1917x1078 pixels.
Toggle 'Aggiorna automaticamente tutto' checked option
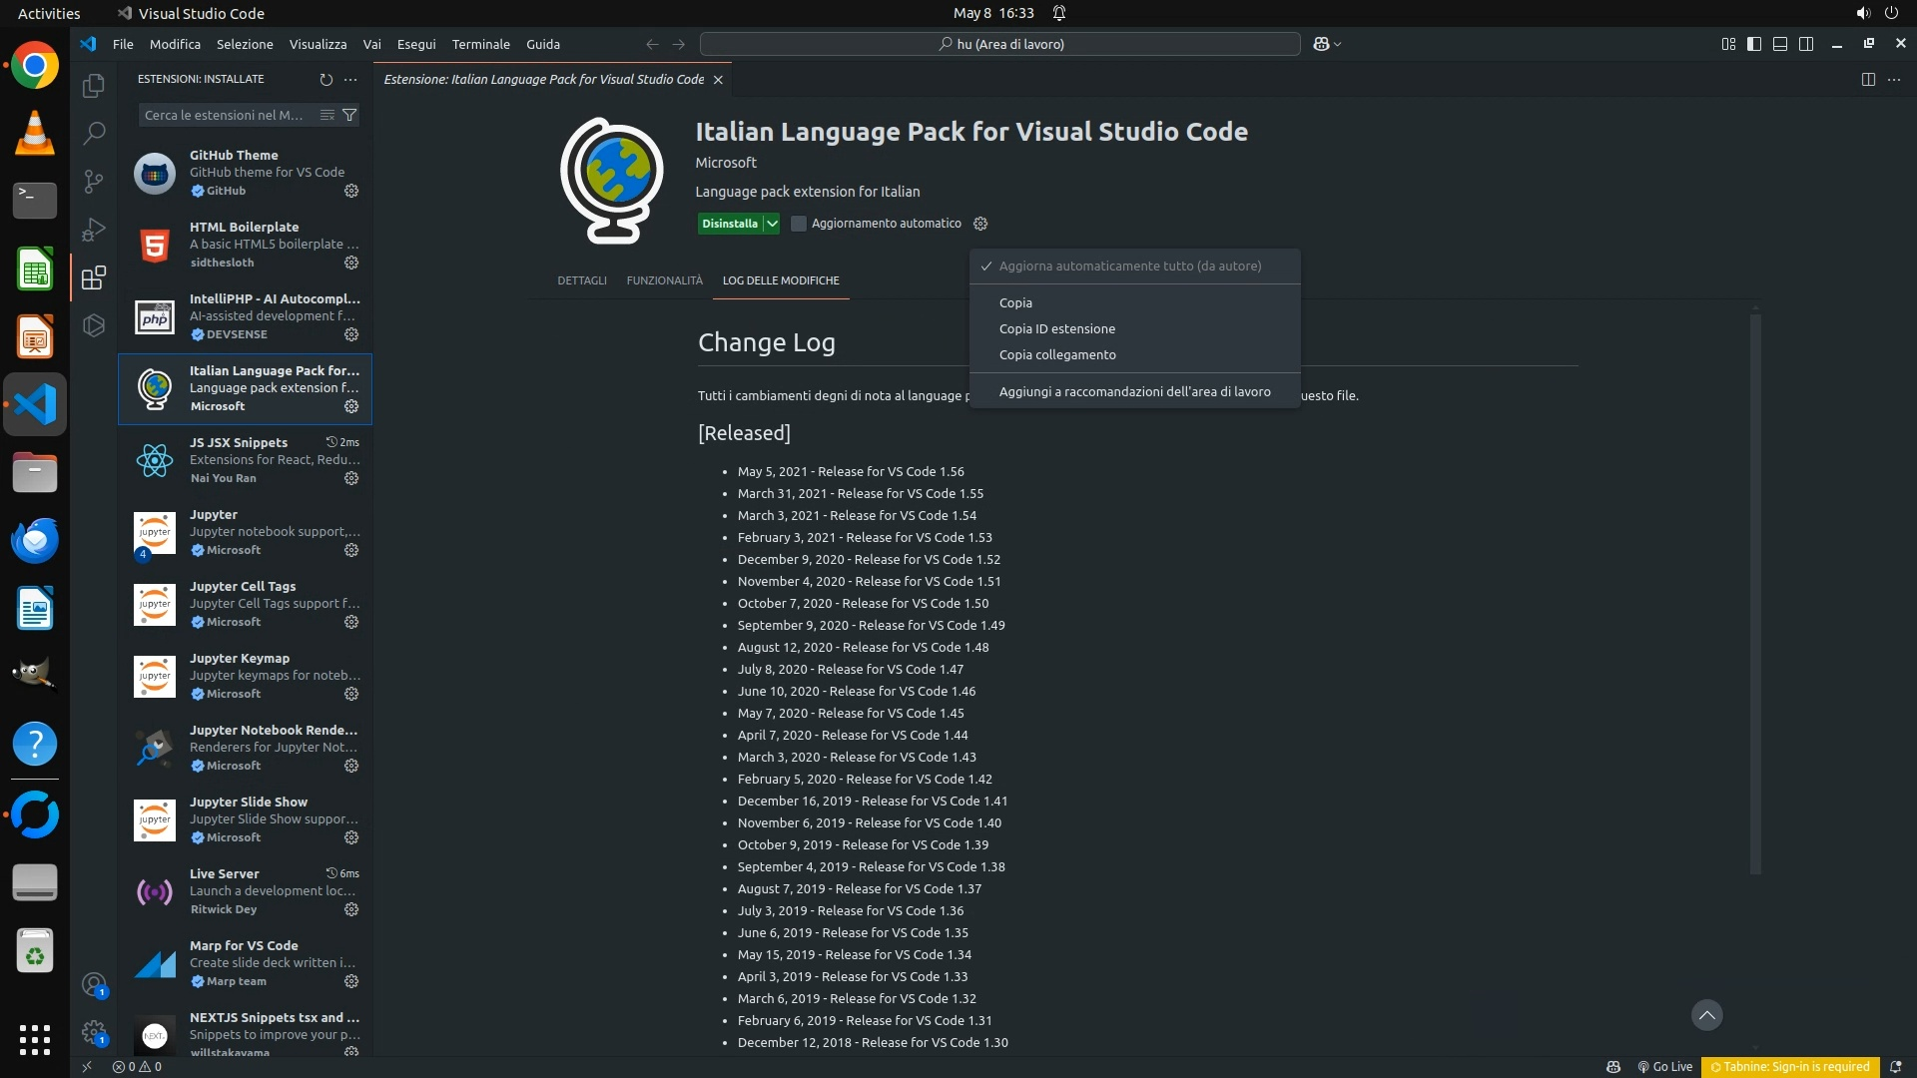pyautogui.click(x=1130, y=267)
